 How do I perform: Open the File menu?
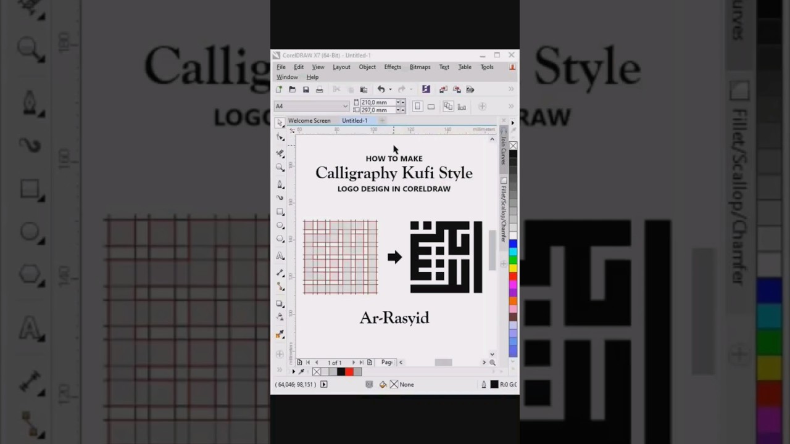pos(281,67)
